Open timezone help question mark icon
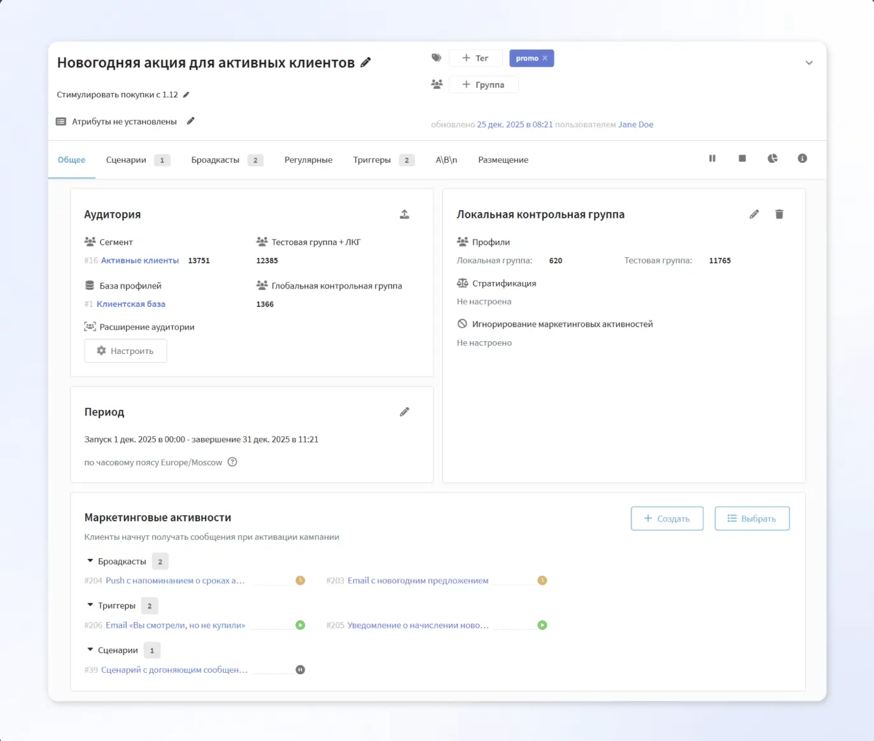This screenshot has width=874, height=741. pos(232,462)
